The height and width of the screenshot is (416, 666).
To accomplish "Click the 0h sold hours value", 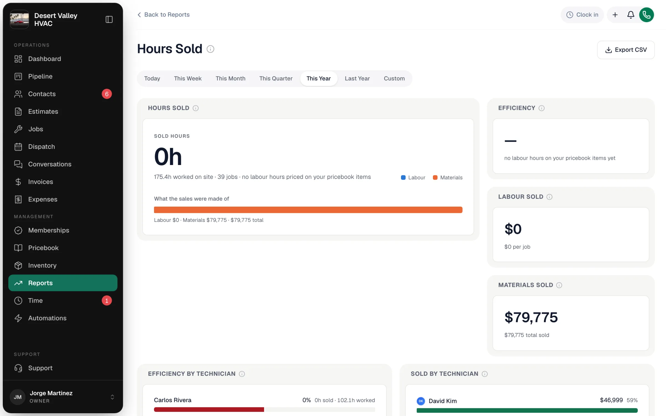I will pyautogui.click(x=168, y=157).
